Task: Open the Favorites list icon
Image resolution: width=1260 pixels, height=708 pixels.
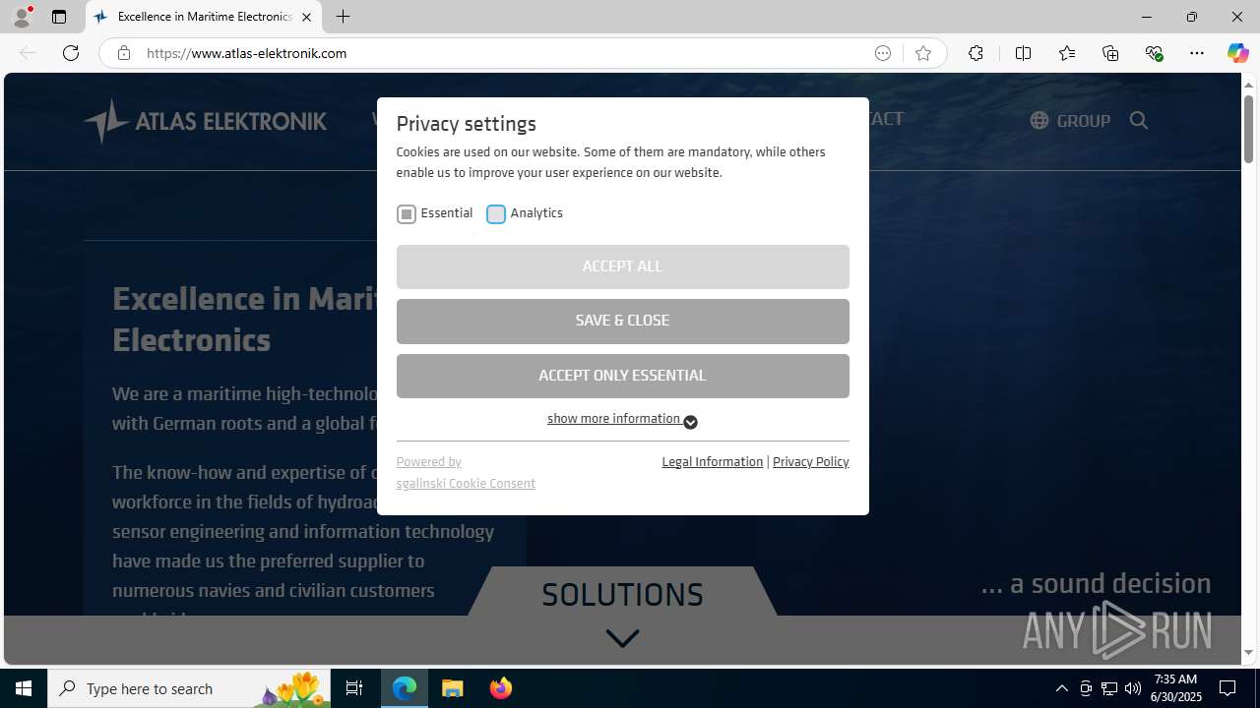Action: point(1067,53)
